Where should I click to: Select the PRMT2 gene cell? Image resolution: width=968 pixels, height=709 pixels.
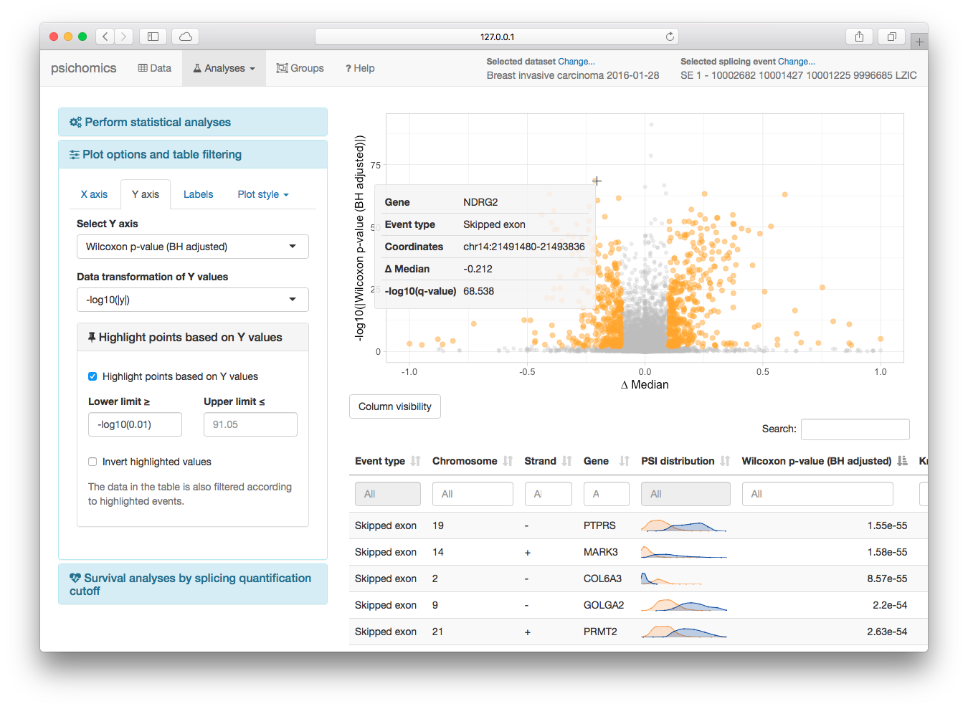click(x=600, y=632)
